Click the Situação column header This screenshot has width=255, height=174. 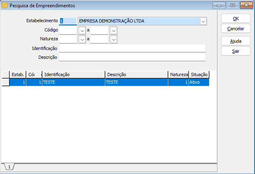pyautogui.click(x=199, y=75)
